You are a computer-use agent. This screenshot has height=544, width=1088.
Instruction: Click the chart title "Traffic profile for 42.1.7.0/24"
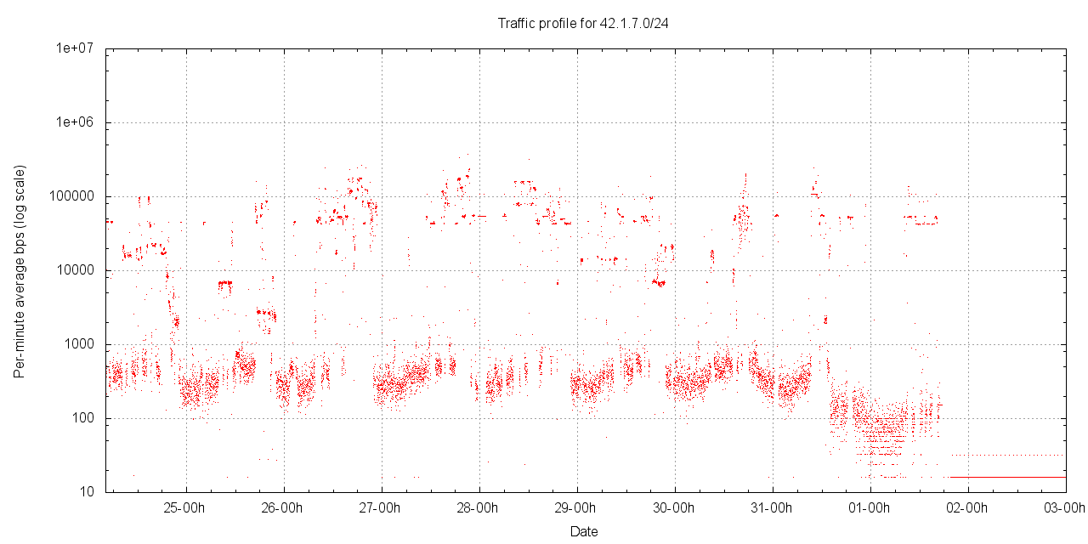coord(583,23)
